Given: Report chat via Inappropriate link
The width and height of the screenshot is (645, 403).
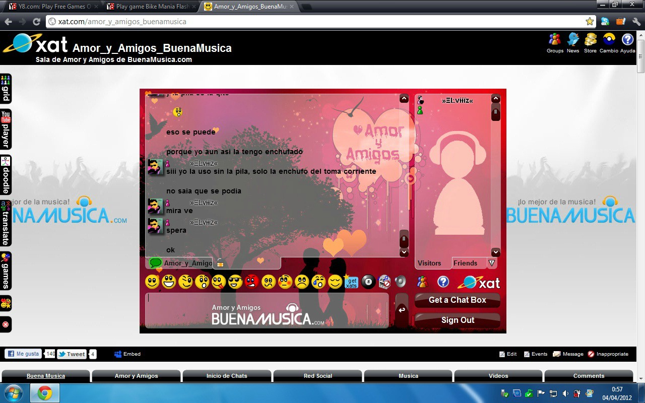Looking at the screenshot, I should tap(608, 354).
